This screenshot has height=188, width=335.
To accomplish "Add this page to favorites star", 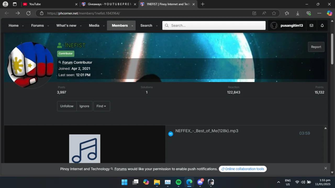I will 274,13.
